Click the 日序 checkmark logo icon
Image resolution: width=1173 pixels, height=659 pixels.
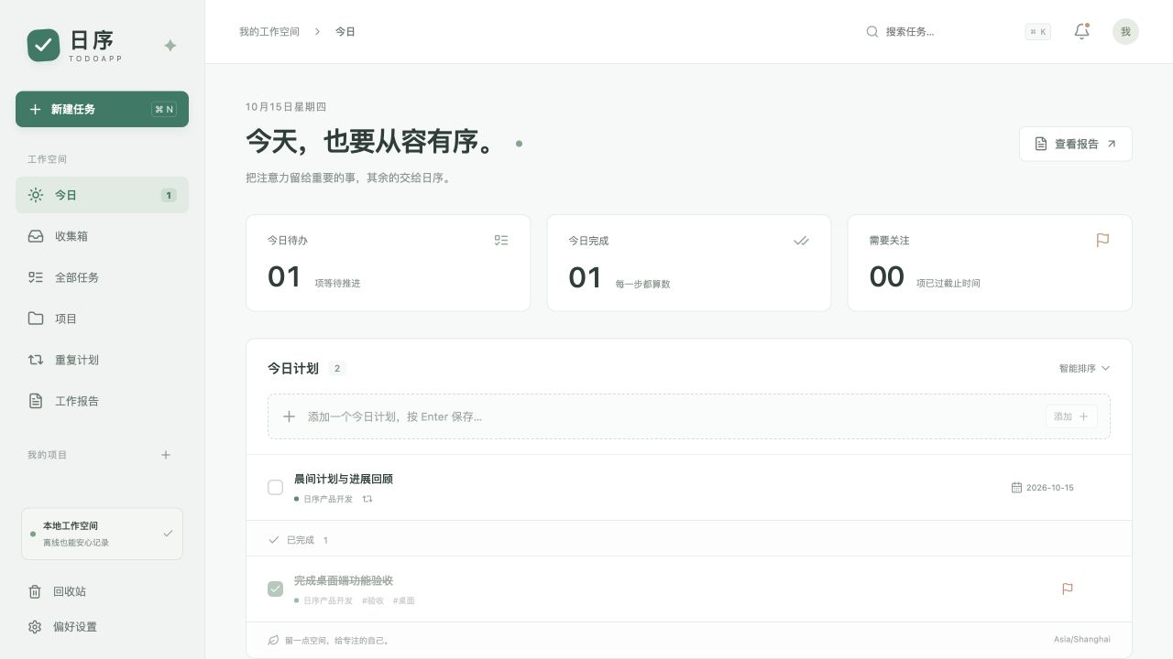pyautogui.click(x=43, y=45)
